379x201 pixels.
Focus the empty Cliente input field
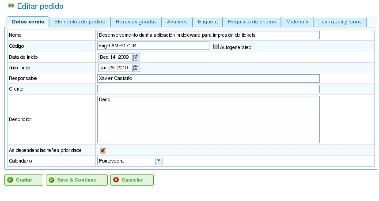[x=208, y=89]
